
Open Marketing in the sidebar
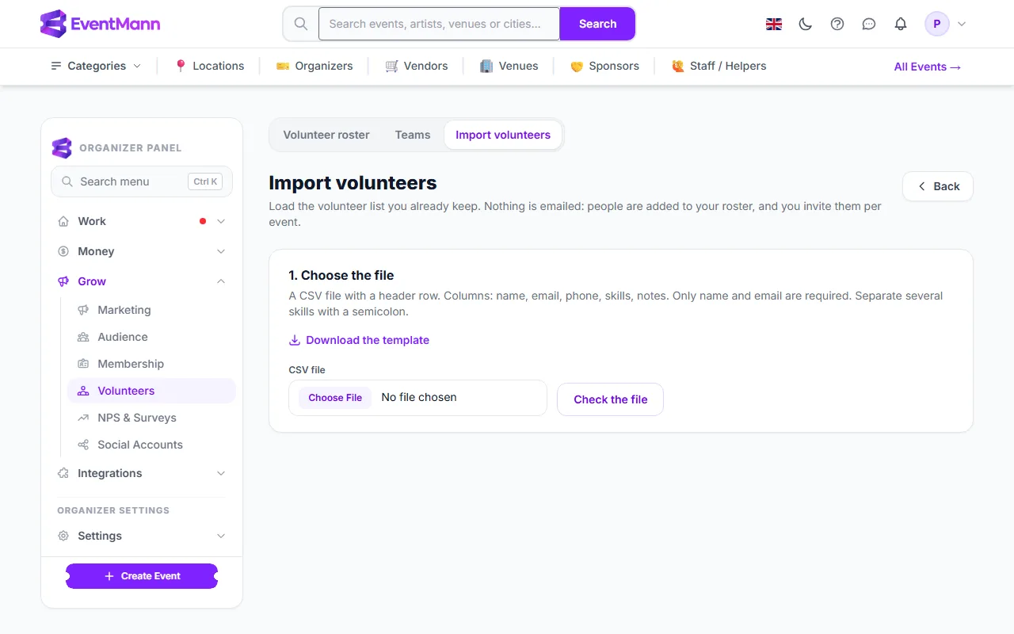[x=151, y=310]
